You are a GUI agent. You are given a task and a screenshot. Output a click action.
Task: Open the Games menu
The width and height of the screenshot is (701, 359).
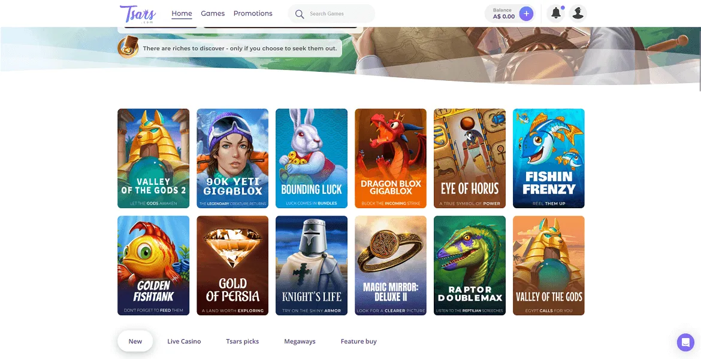point(213,13)
